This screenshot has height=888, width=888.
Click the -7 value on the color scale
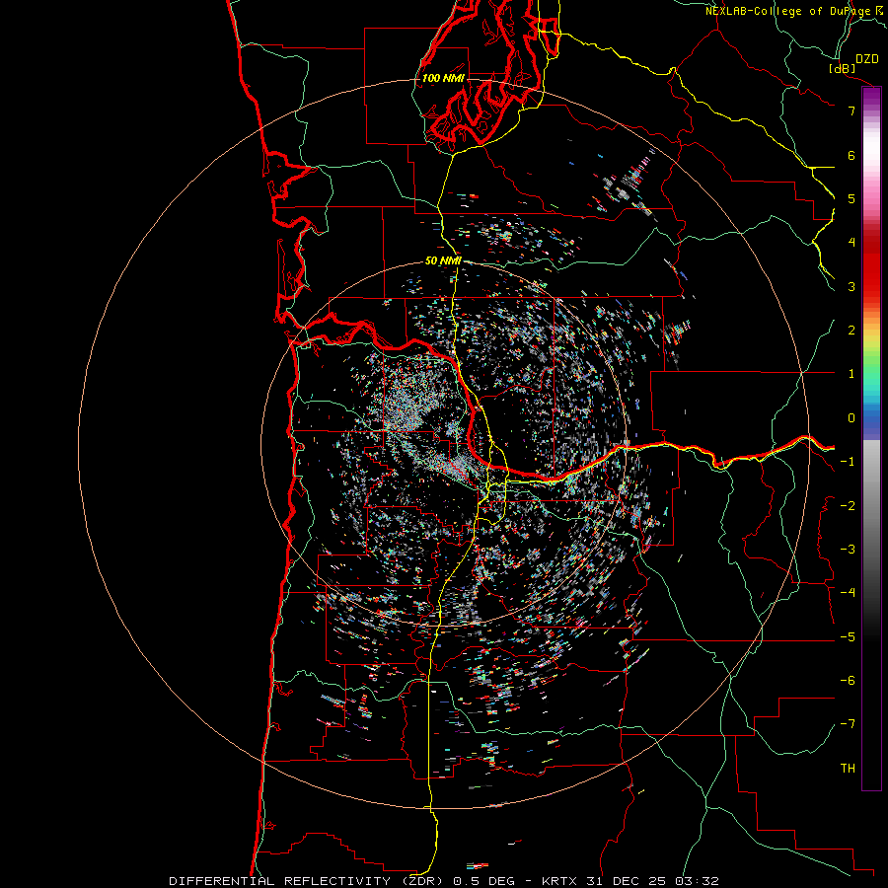tap(848, 724)
